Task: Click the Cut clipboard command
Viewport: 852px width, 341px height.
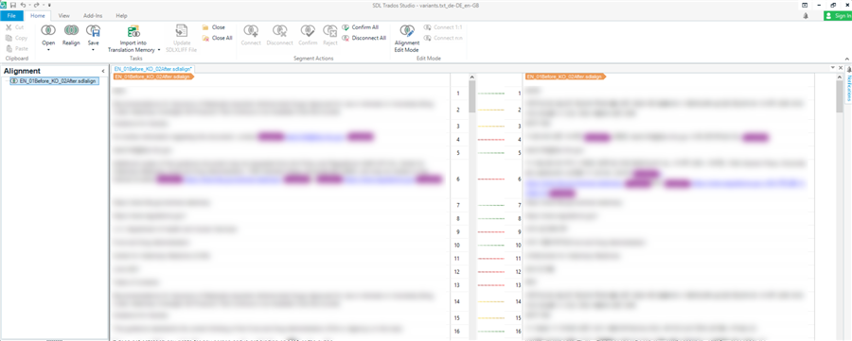Action: [14, 27]
